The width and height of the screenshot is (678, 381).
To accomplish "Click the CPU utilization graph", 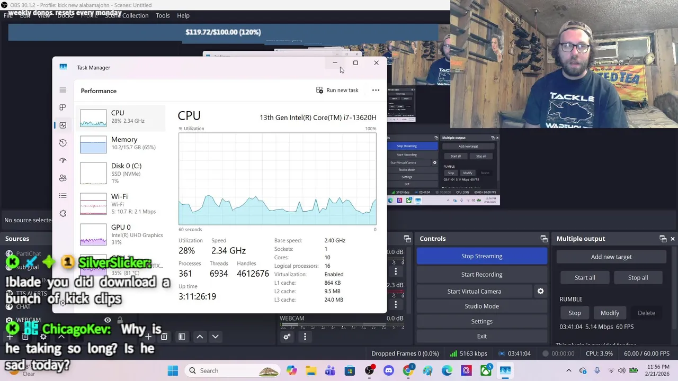I will [x=277, y=179].
